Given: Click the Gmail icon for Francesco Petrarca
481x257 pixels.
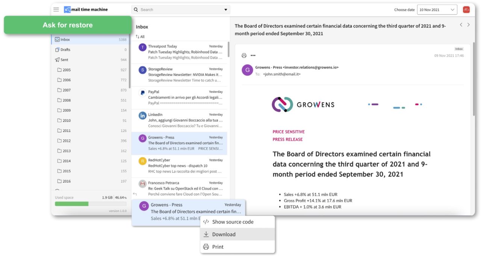Looking at the screenshot, I should [x=142, y=184].
